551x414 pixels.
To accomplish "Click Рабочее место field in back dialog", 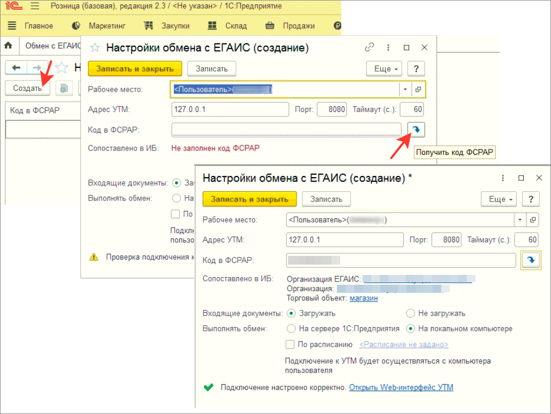I will [x=285, y=90].
